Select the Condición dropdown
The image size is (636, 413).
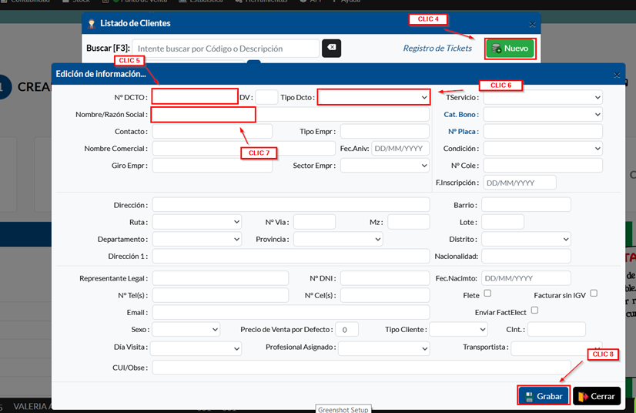click(542, 148)
